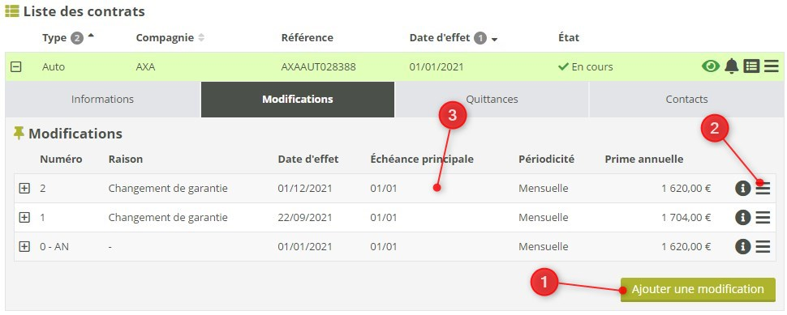Click Ajouter une modification button
The width and height of the screenshot is (787, 315).
(698, 289)
